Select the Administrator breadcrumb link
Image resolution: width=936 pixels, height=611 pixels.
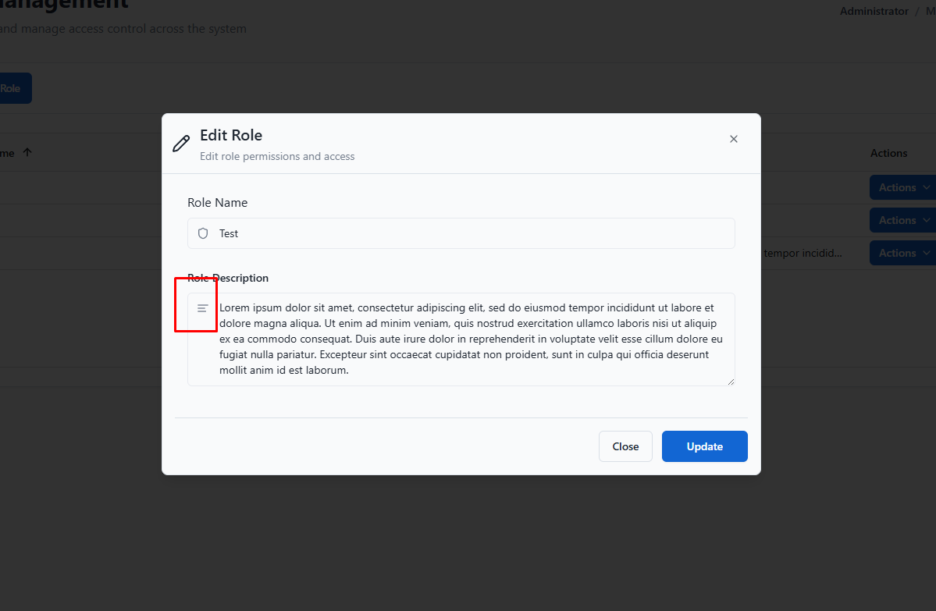click(x=874, y=12)
